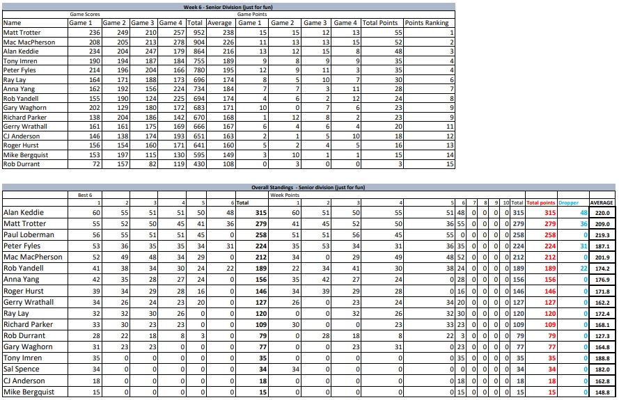Select Richard Parker's overall average 168.1
619x400 pixels.
click(602, 325)
